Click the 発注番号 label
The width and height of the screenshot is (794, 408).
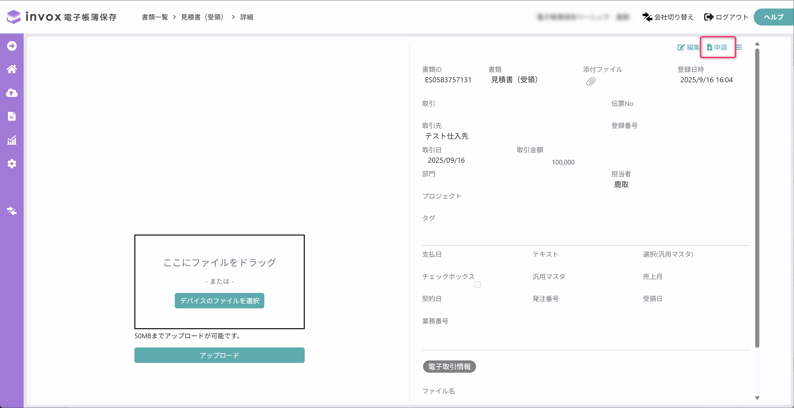[x=545, y=299]
